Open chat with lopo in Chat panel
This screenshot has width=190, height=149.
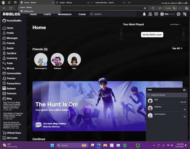click(x=167, y=101)
